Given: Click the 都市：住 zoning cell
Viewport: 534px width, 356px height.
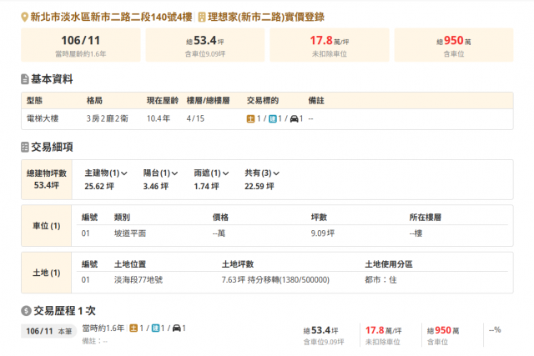Looking at the screenshot, I should (x=380, y=280).
